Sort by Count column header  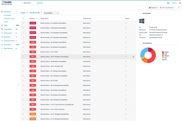point(127,18)
